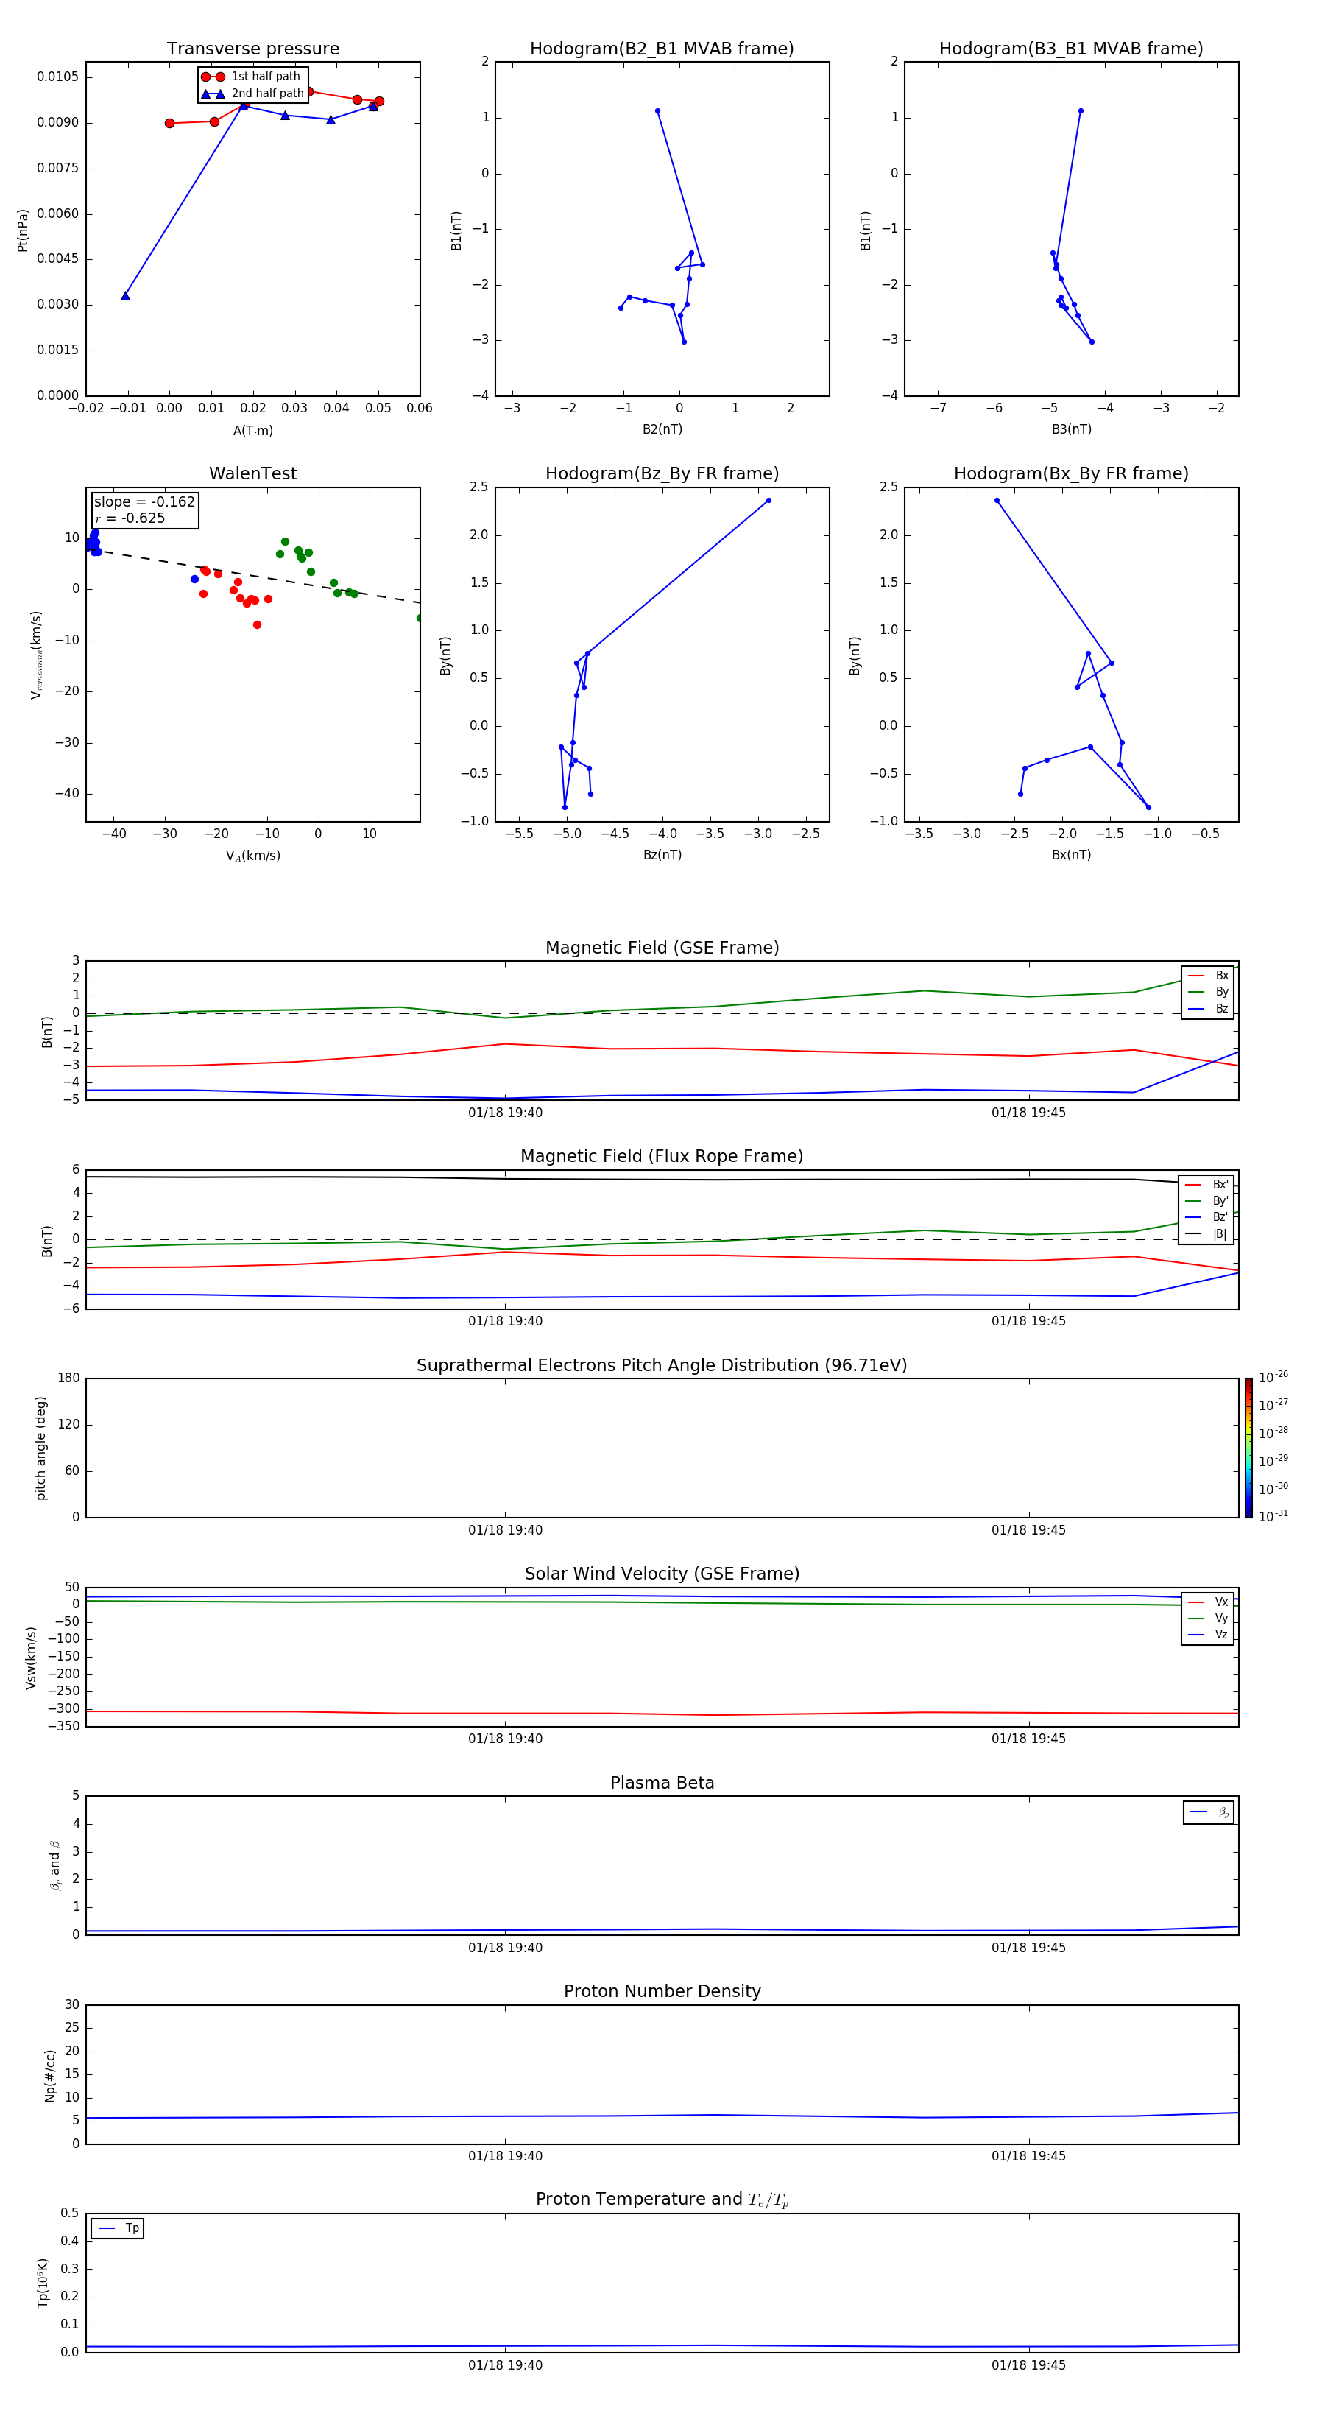1325x2430 pixels.
Task: Click the Vz legend entry in velocity plot
Action: point(1208,1635)
